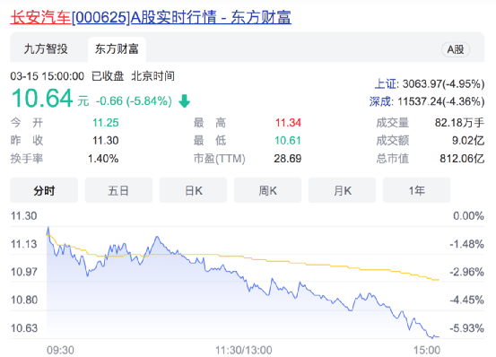Select the 东方财富 tab
Viewport: 496px width, 357px height.
coord(117,49)
